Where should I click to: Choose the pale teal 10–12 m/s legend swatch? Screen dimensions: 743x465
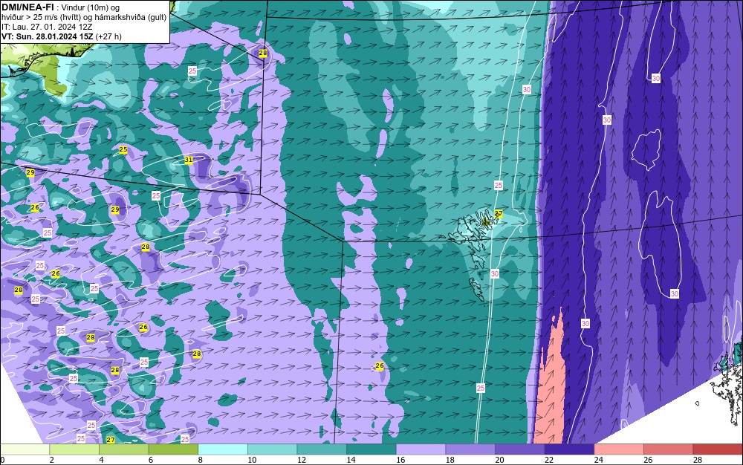(x=273, y=449)
